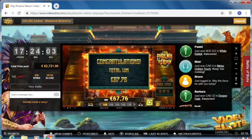Select the 0.80 bet level

pos(123,105)
